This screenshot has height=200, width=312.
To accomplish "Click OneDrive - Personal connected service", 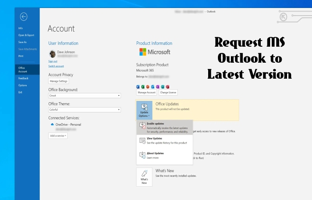I will tap(68, 124).
